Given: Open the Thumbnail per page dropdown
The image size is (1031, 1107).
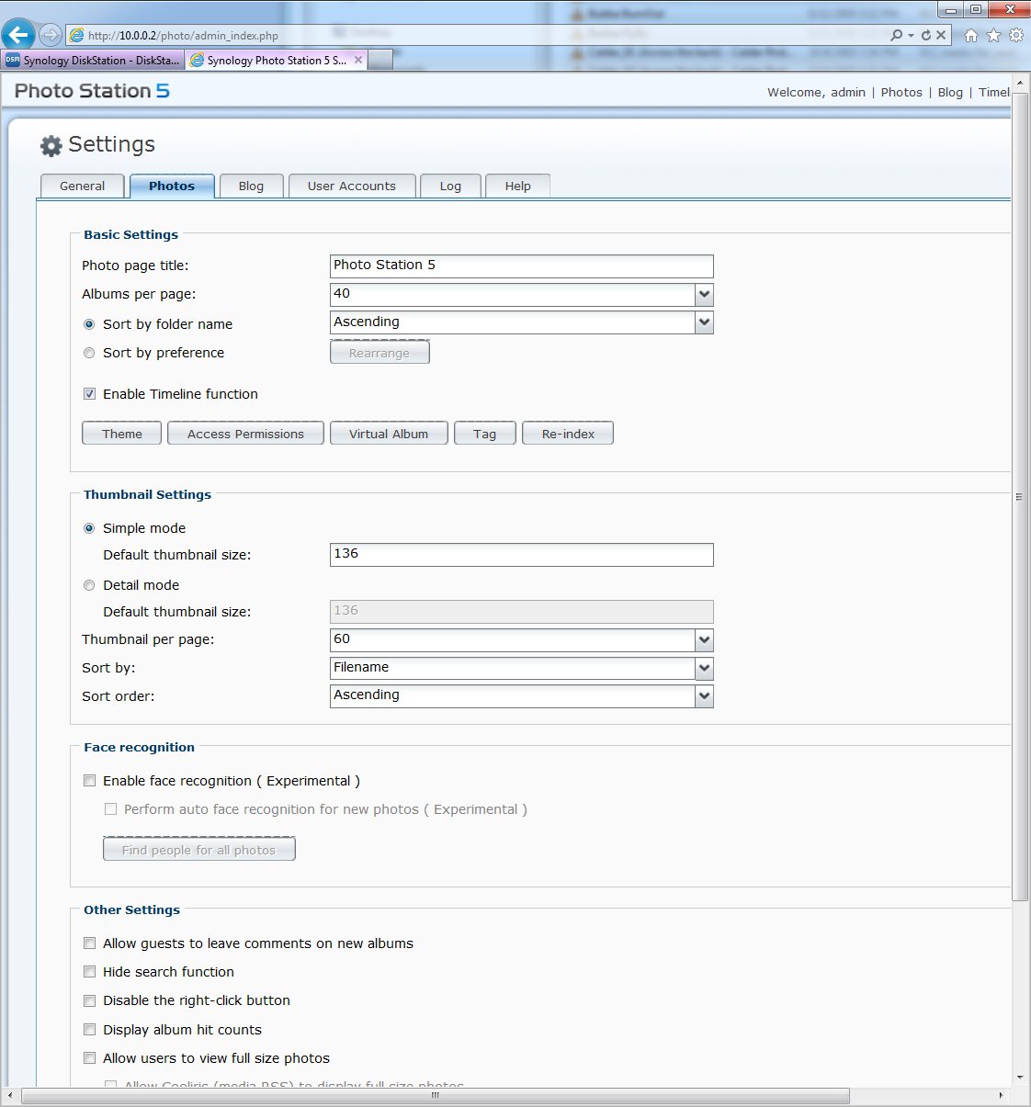Looking at the screenshot, I should (x=704, y=640).
